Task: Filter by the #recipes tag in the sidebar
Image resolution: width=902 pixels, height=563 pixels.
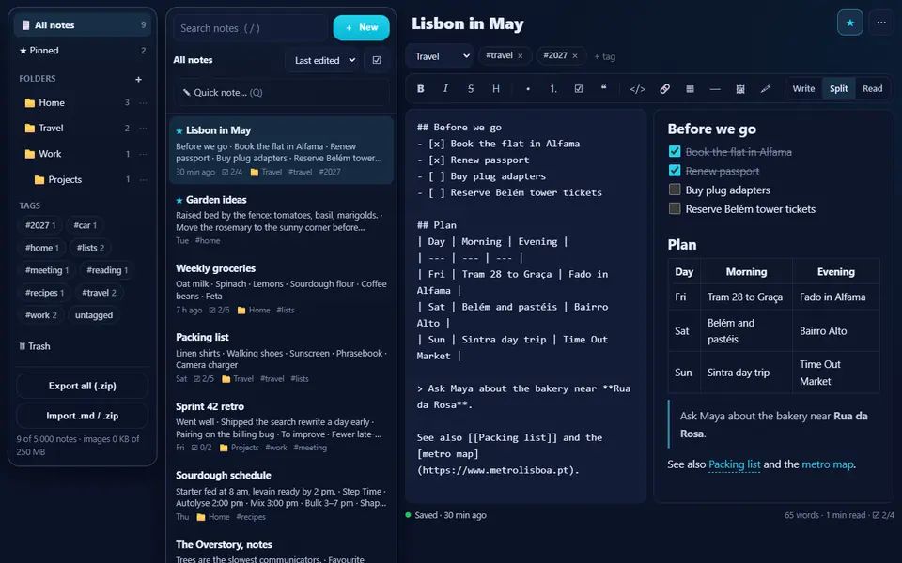Action: point(44,293)
